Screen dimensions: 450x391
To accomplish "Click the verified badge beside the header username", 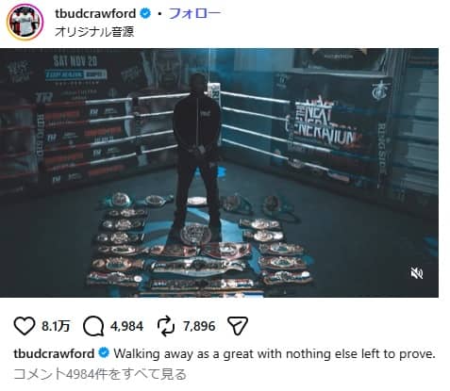I will click(x=145, y=13).
